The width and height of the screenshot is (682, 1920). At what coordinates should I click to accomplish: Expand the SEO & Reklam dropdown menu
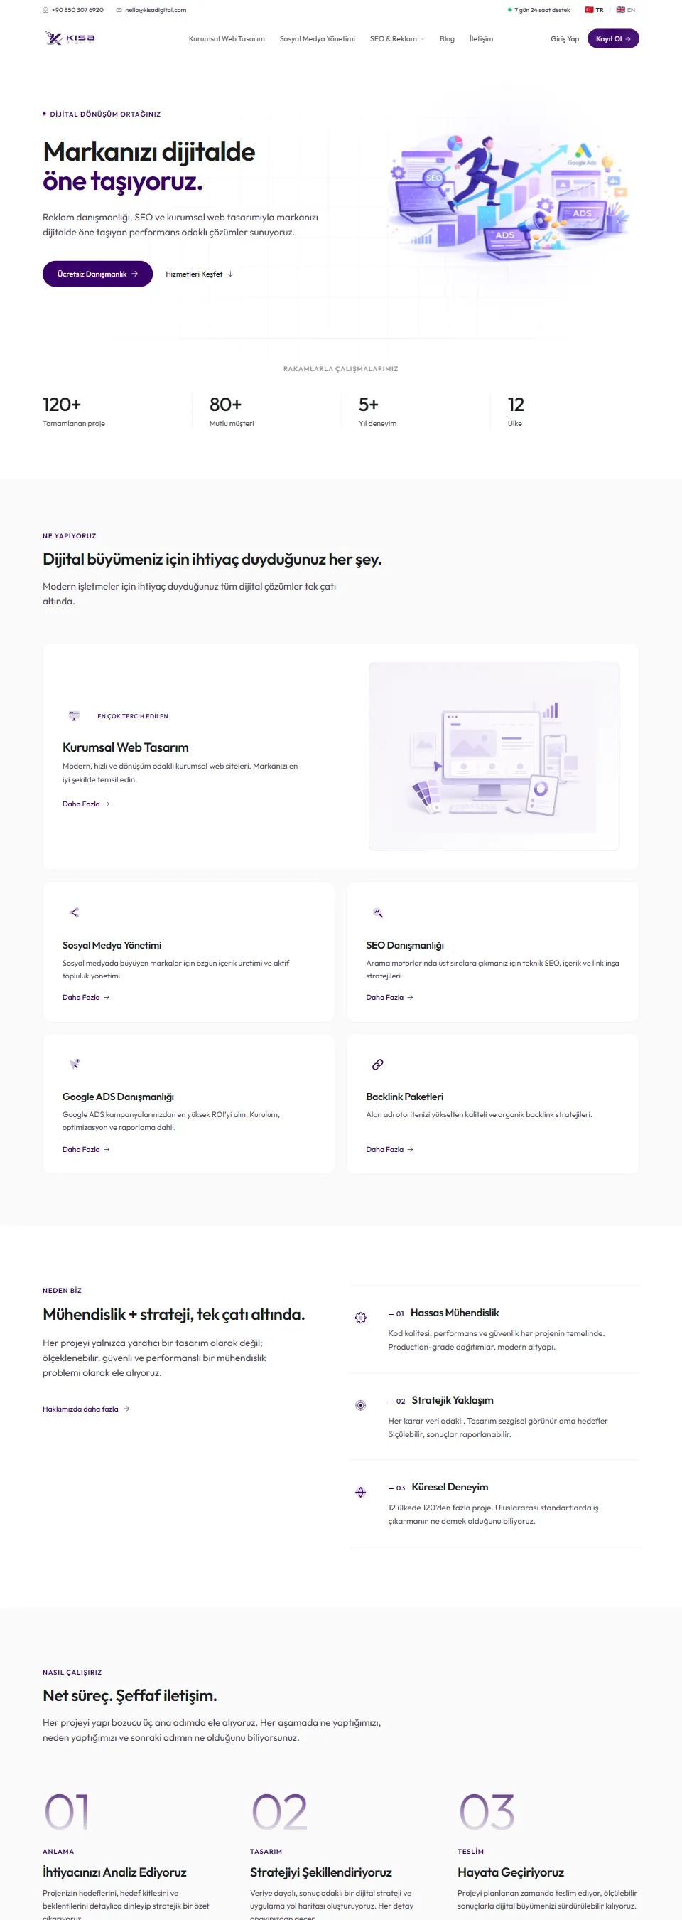point(397,39)
